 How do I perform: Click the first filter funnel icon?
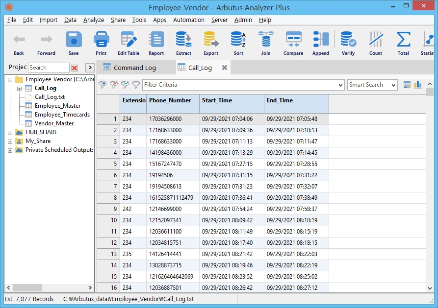click(103, 85)
